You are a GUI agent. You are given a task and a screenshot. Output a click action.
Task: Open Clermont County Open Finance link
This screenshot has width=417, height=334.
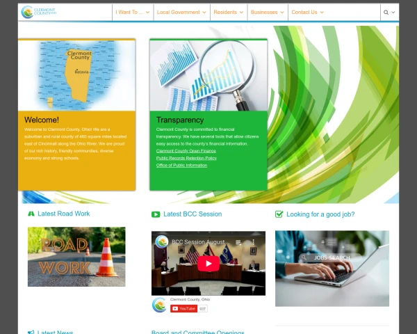186,151
